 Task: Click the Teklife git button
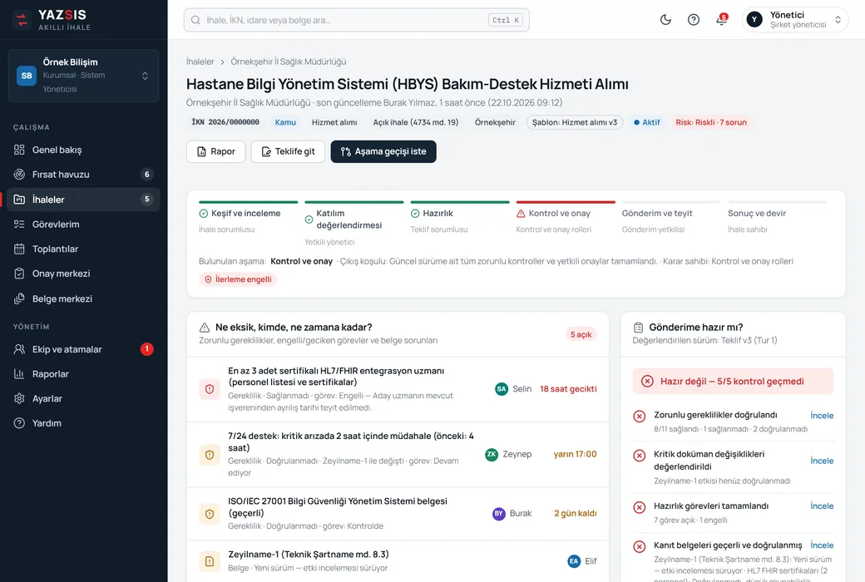288,151
